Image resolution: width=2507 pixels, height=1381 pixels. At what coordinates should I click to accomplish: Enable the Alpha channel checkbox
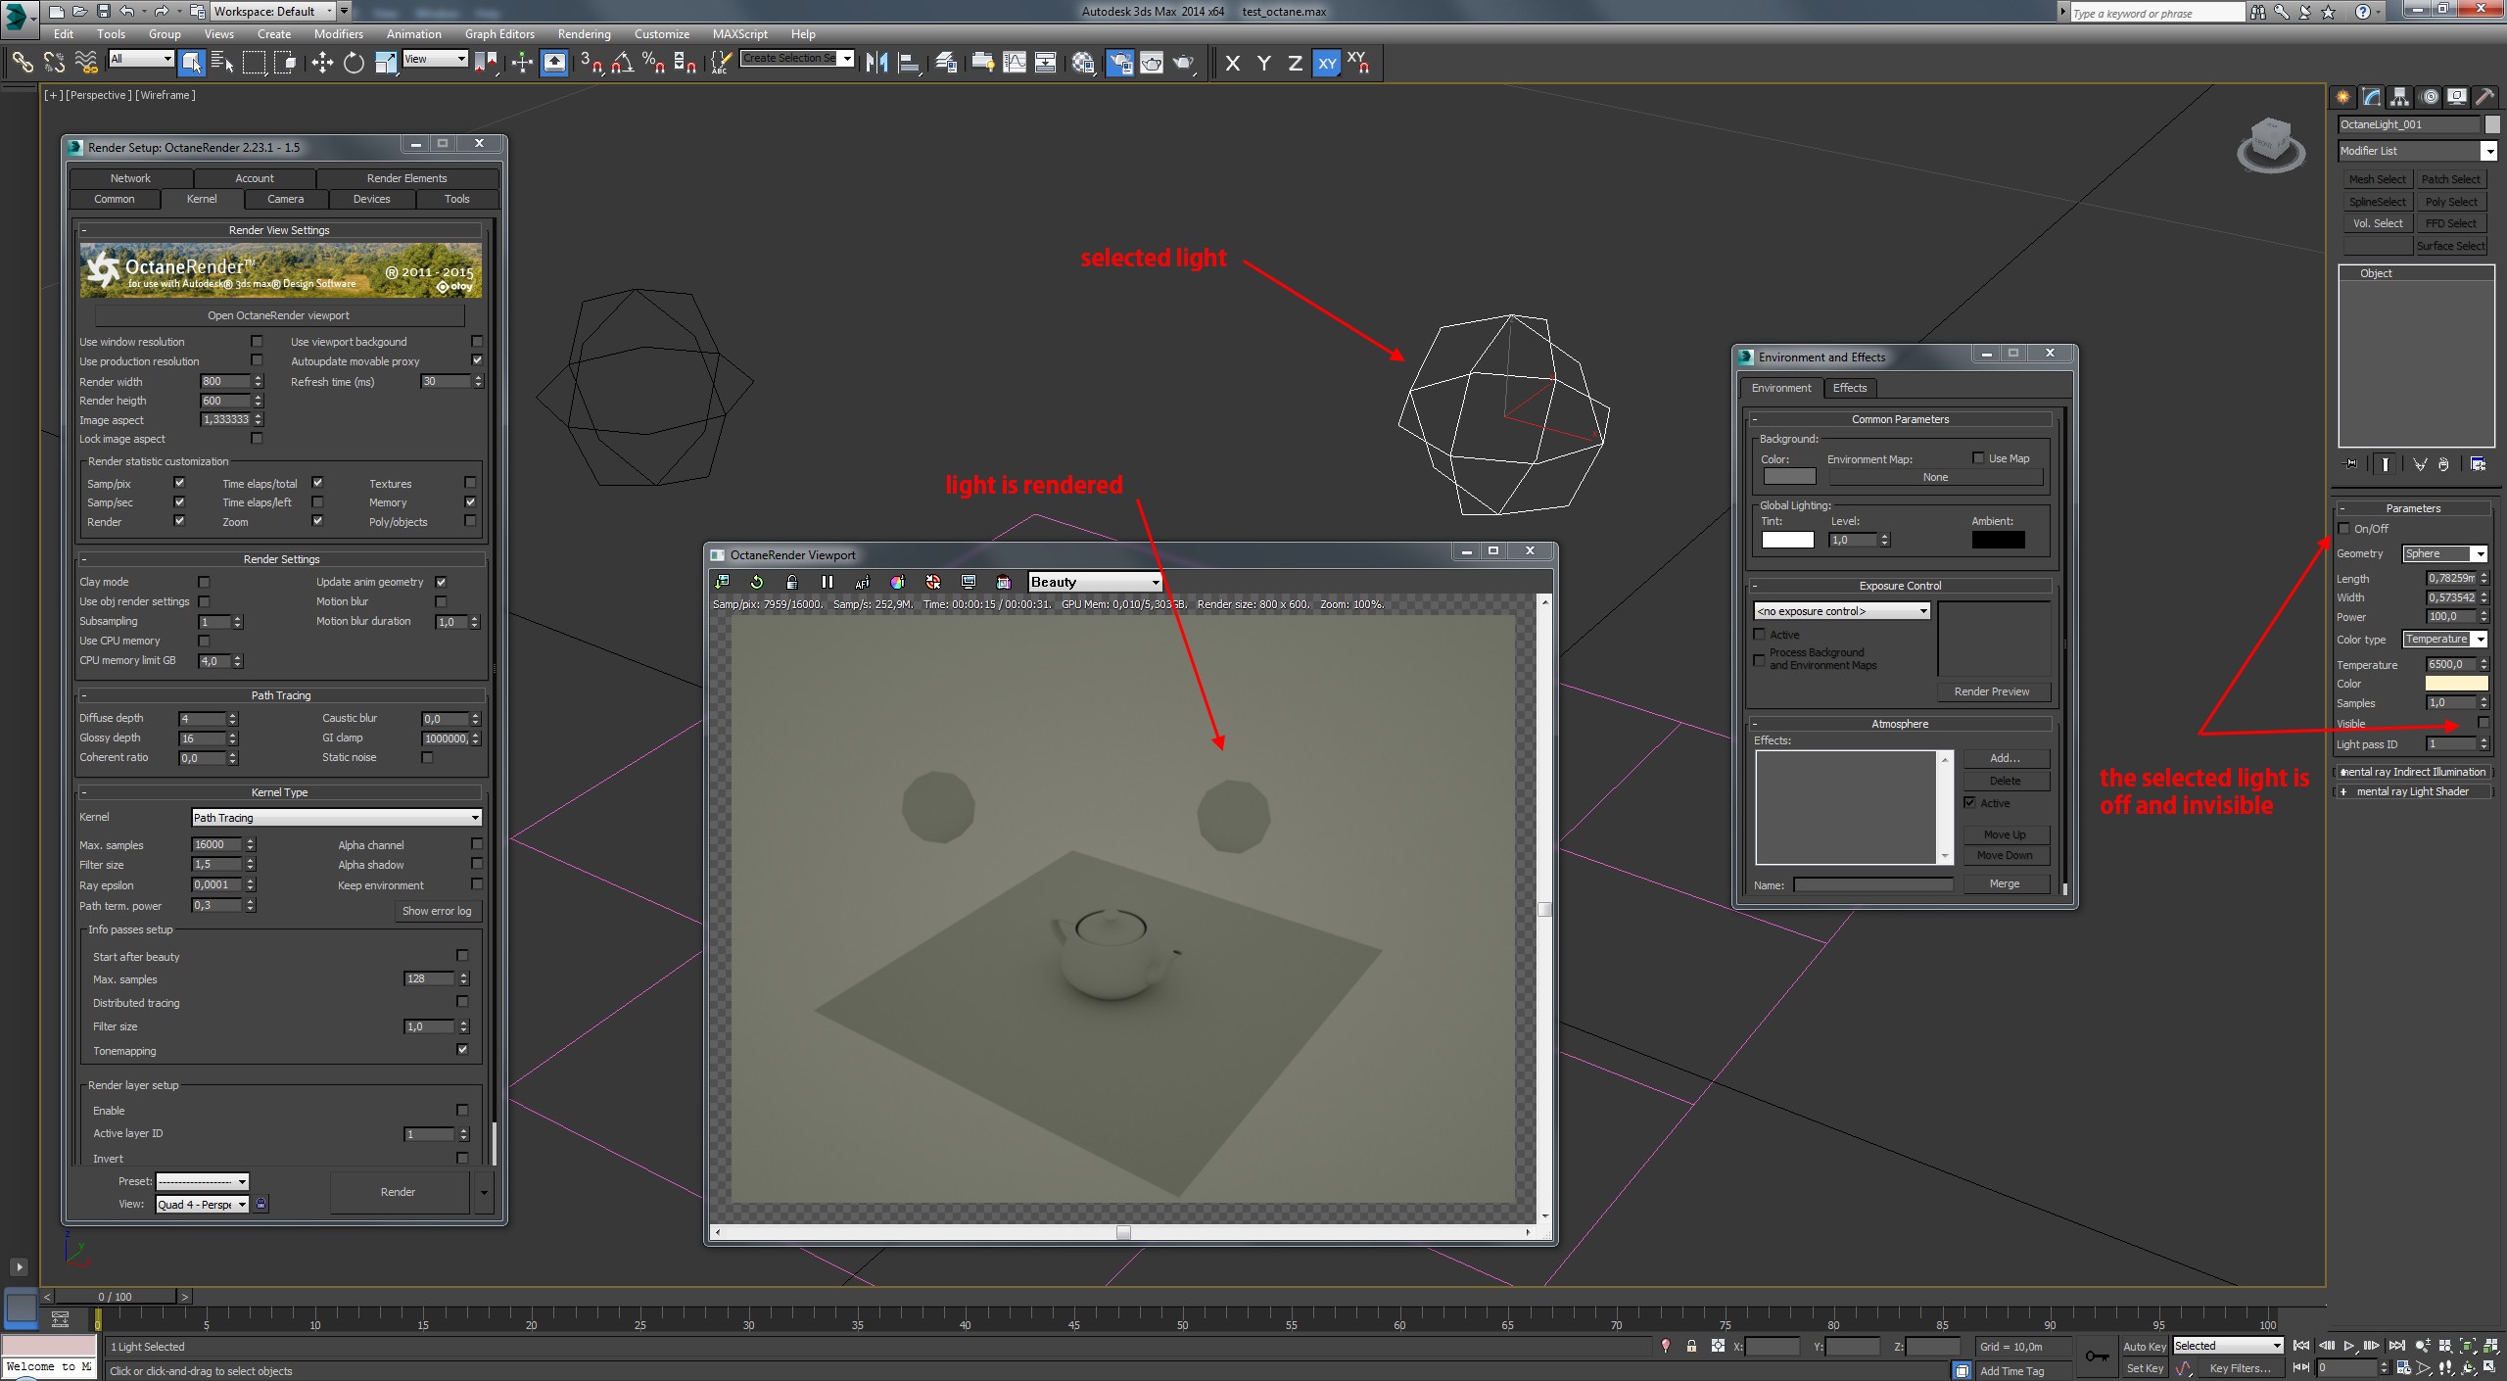pos(477,844)
